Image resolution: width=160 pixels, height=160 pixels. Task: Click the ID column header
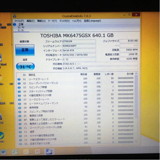[24, 75]
